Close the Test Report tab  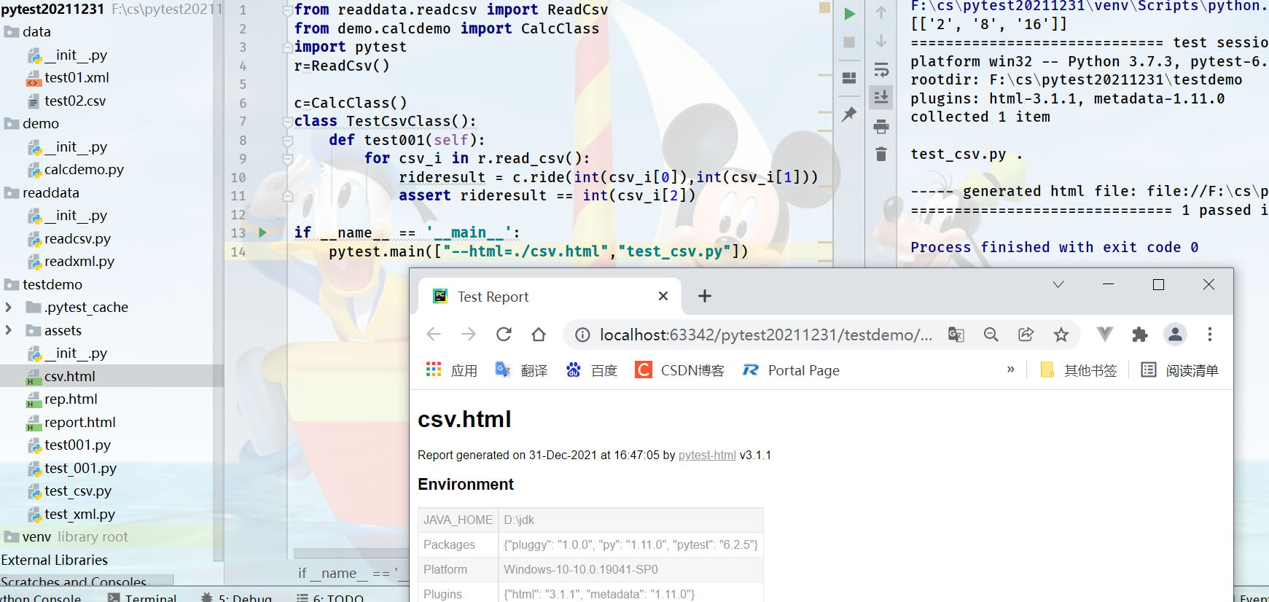pos(663,296)
